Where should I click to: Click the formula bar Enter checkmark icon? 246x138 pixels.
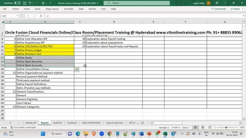35,16
